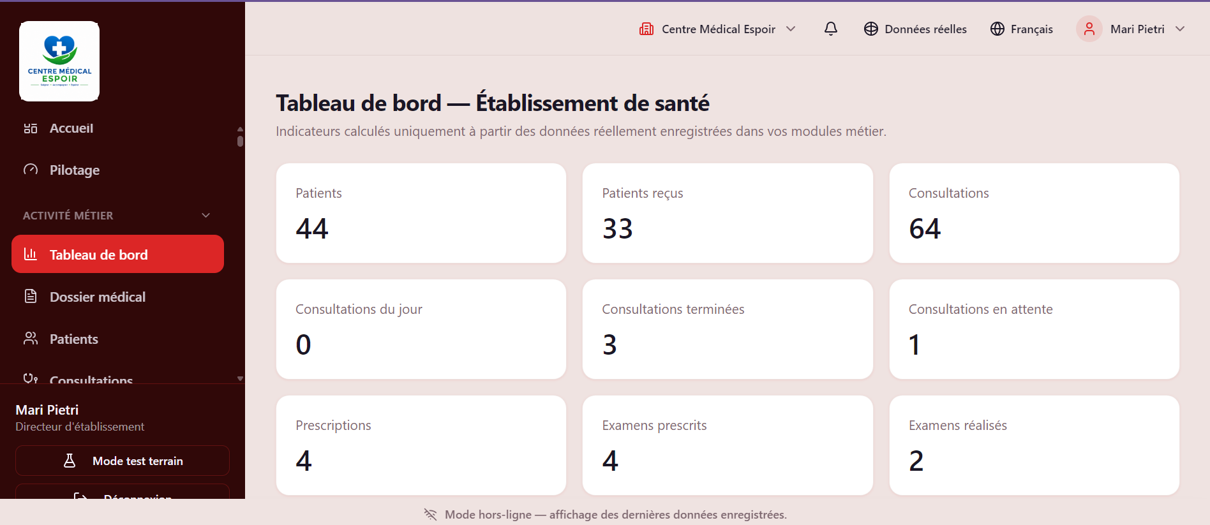Open the Français language selector
The height and width of the screenshot is (525, 1210).
click(x=1022, y=29)
